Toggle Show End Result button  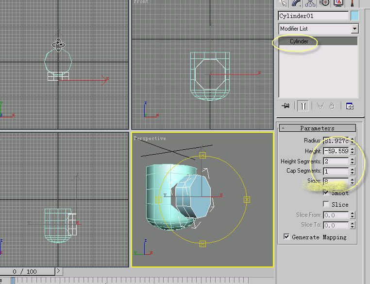pos(303,106)
